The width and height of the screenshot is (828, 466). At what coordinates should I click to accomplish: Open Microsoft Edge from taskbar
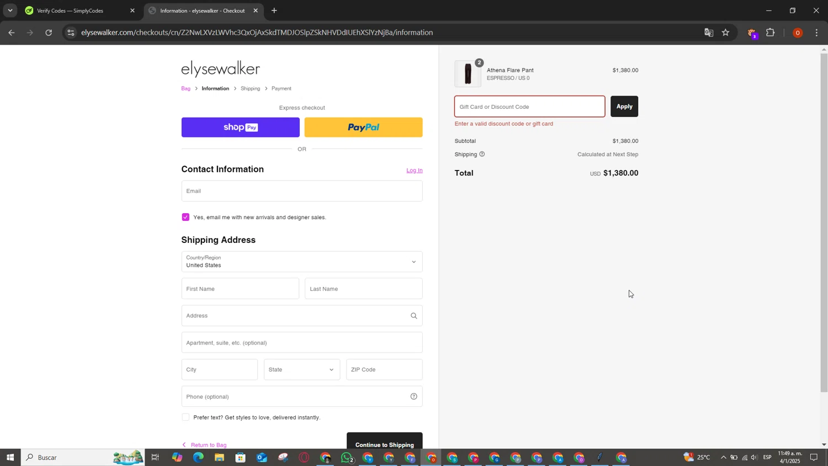point(198,457)
